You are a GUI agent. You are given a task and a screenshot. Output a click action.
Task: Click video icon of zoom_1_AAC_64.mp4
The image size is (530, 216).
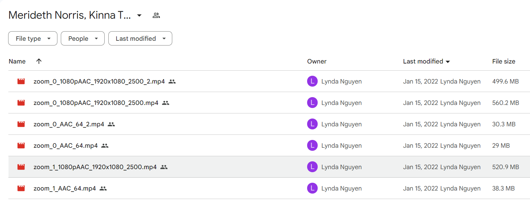tap(21, 188)
